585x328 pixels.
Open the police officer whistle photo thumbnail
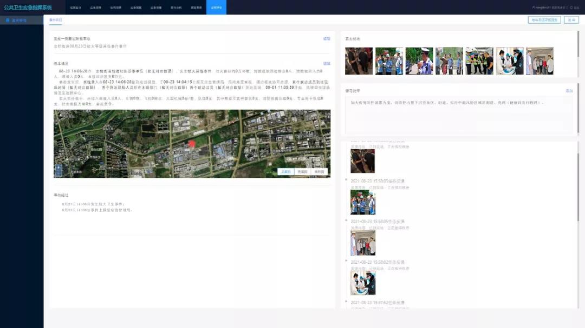(419, 61)
